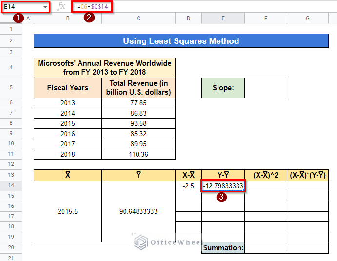Select the 'Fiscal Years' header cell
This screenshot has width=337, height=261.
pyautogui.click(x=68, y=88)
